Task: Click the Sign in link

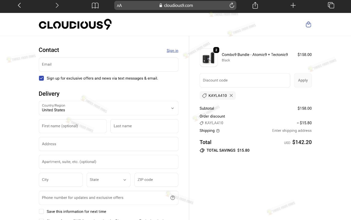Action: [172, 51]
